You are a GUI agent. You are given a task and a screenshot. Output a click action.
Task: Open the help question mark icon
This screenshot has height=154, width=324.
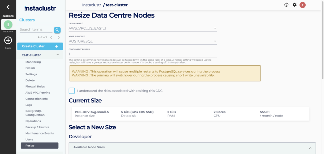pyautogui.click(x=286, y=5)
